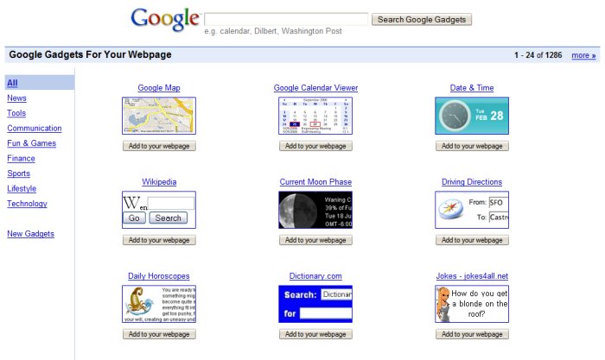Click the Search Google Gadgets button
The image size is (605, 360).
pos(422,19)
